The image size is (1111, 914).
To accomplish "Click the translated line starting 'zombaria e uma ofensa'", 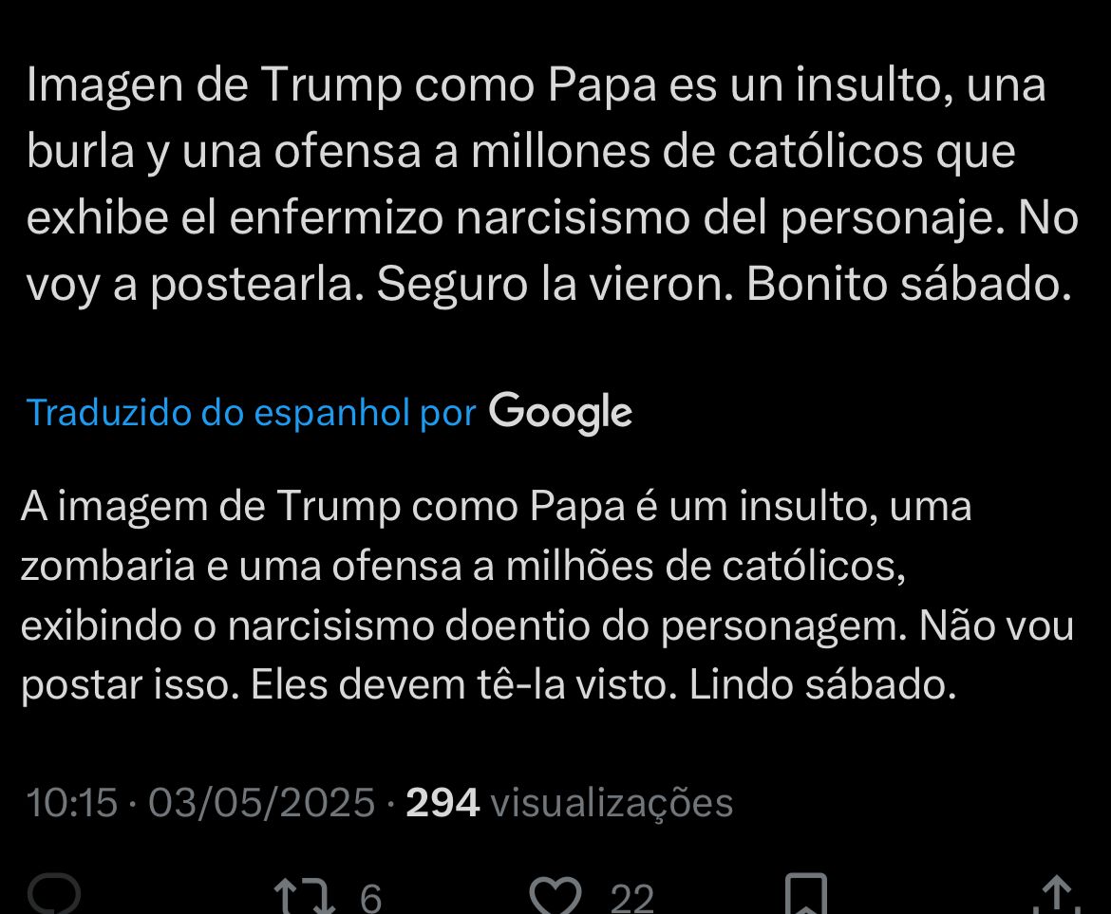I will [x=463, y=567].
